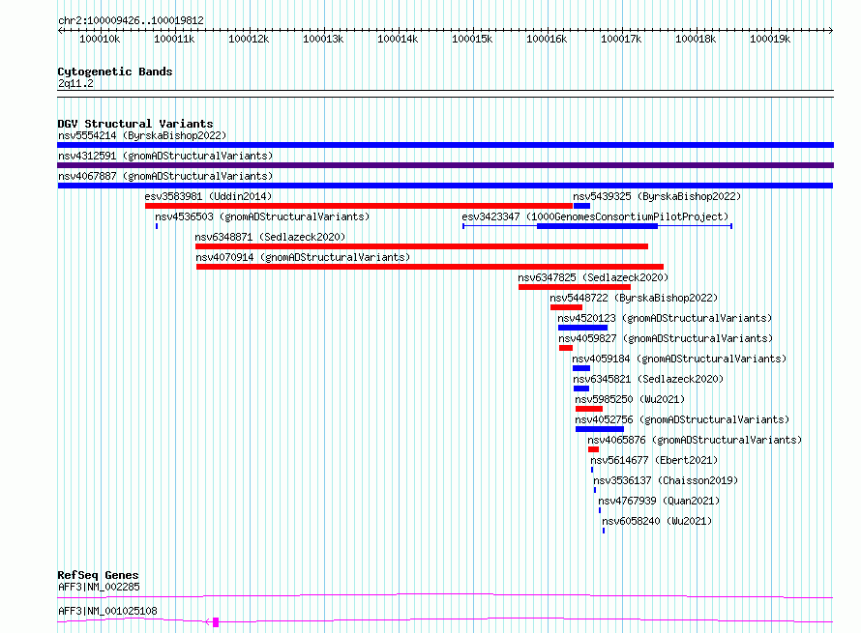Screen dimensions: 861x633
Task: Click the RefSeq Genes track title
Action: pos(98,575)
